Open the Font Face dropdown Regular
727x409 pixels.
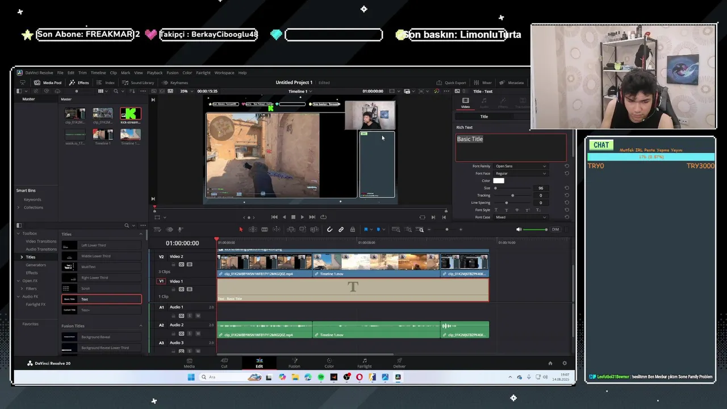click(x=520, y=173)
